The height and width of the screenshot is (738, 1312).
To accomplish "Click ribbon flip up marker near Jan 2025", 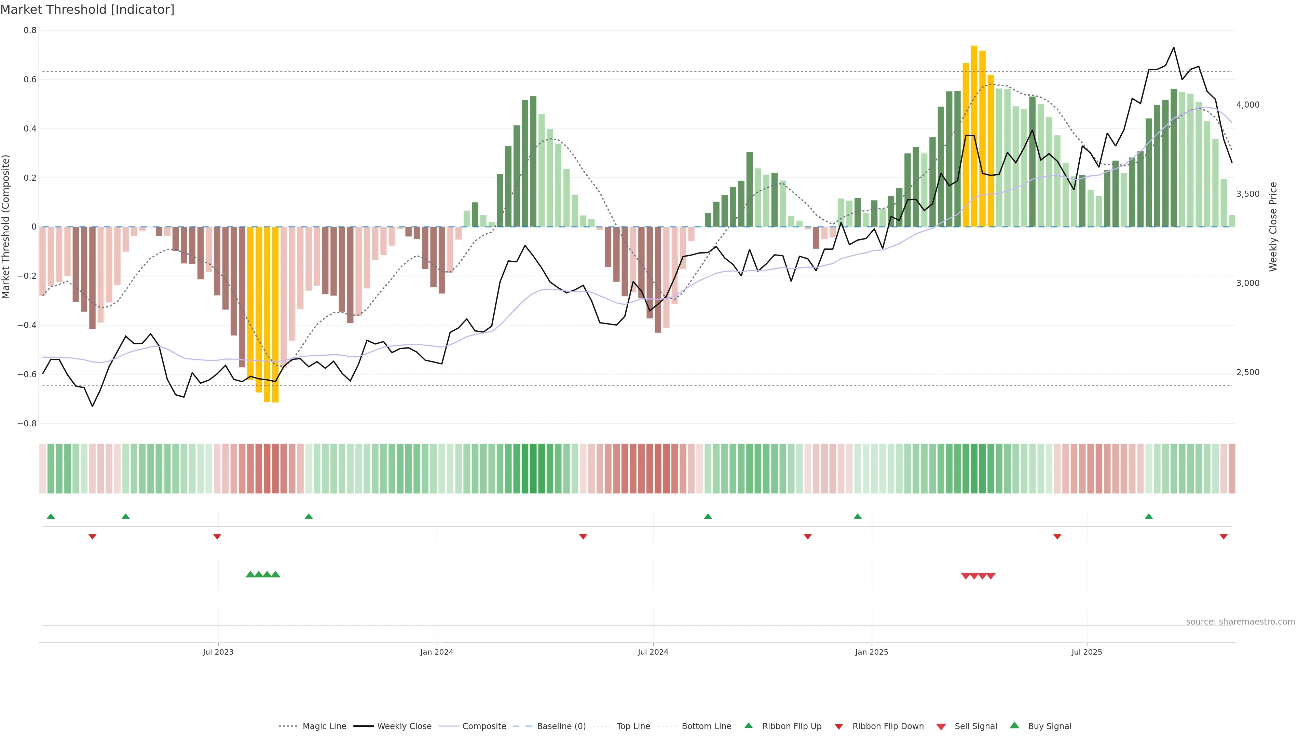I will click(x=858, y=517).
